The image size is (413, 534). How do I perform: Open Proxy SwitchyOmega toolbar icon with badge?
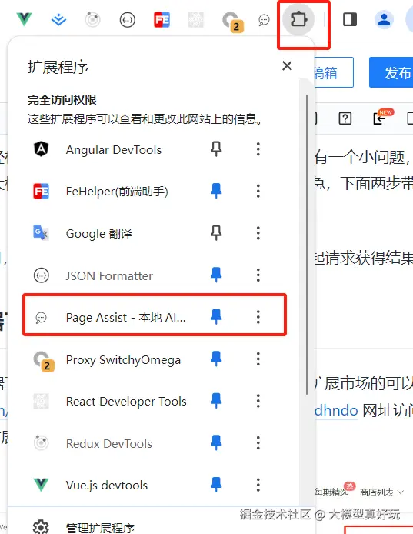232,22
